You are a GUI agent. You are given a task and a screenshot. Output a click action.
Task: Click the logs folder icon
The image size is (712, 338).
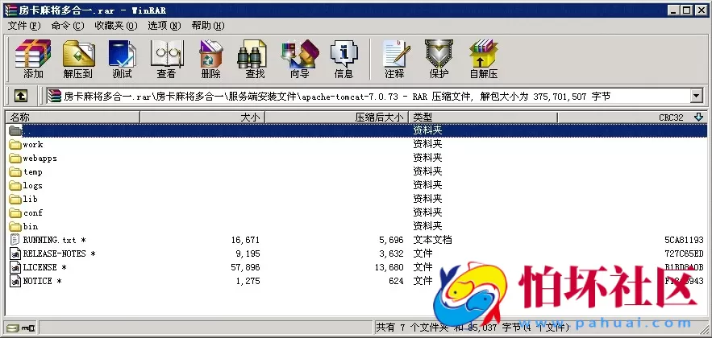coord(15,185)
